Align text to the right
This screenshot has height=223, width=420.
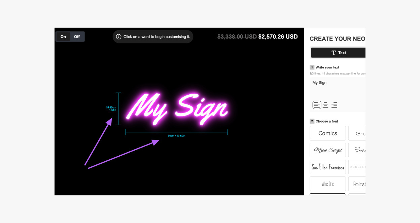click(x=334, y=105)
